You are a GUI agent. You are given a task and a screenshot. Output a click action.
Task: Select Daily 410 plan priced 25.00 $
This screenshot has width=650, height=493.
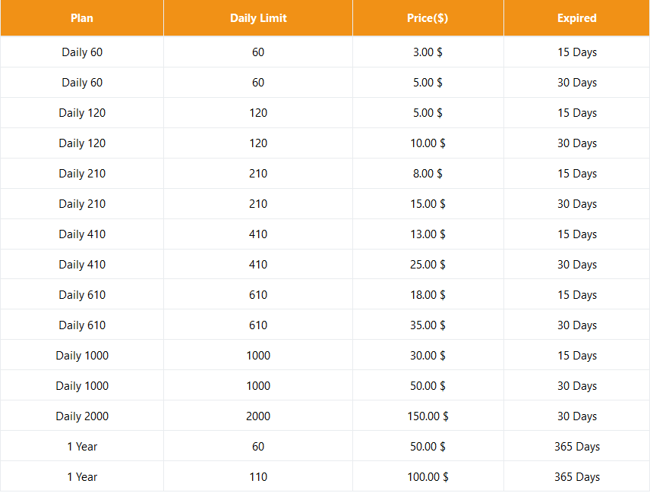pyautogui.click(x=82, y=265)
